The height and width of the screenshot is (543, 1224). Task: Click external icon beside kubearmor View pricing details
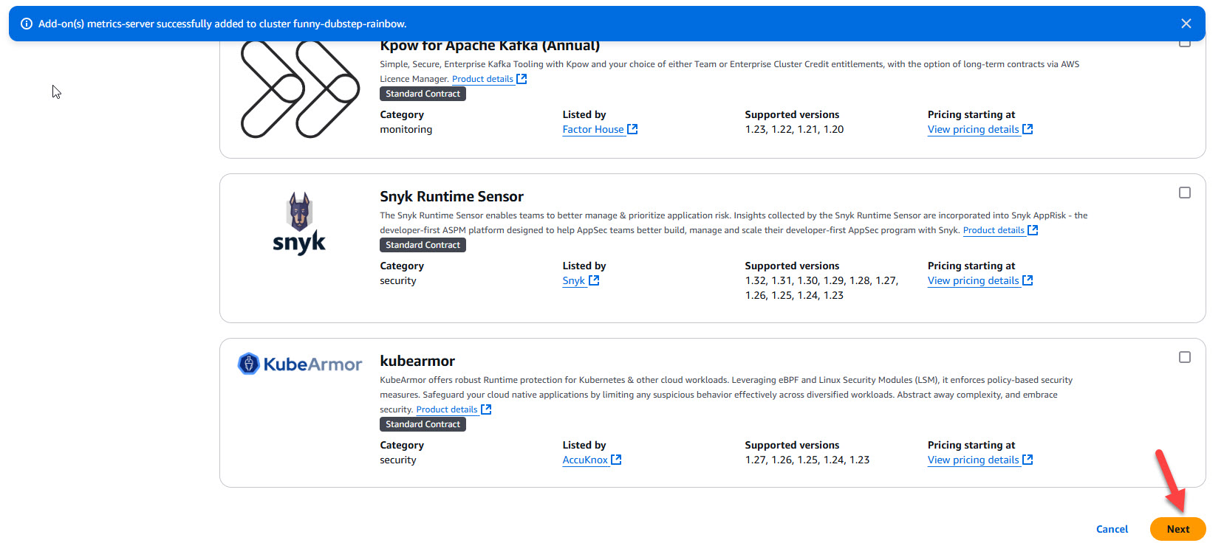click(x=1028, y=460)
